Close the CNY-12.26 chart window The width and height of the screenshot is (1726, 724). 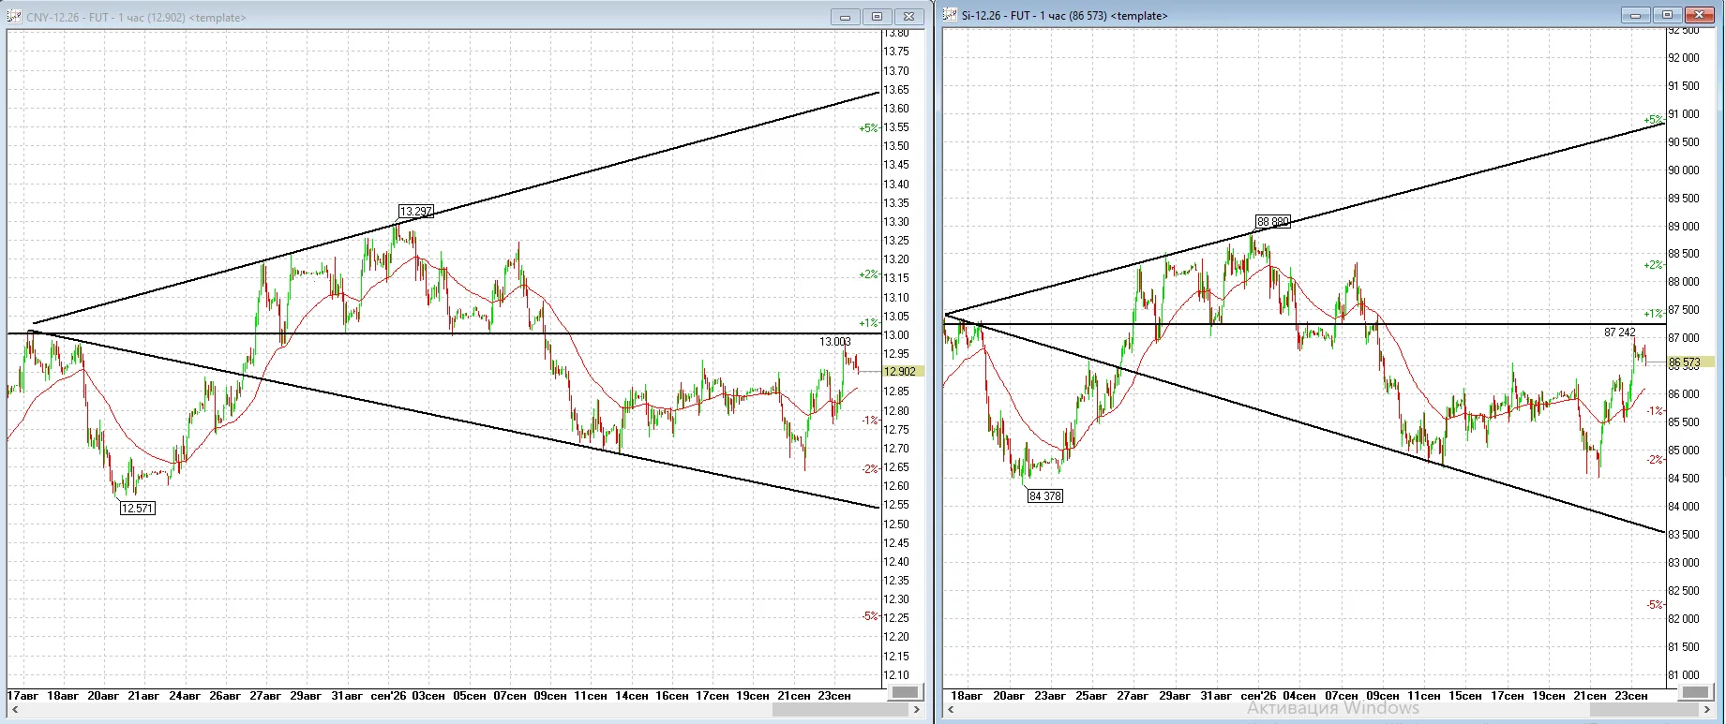pos(909,17)
